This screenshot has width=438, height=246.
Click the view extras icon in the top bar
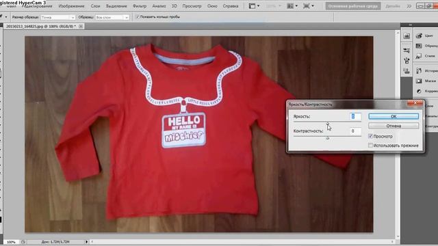[253, 6]
